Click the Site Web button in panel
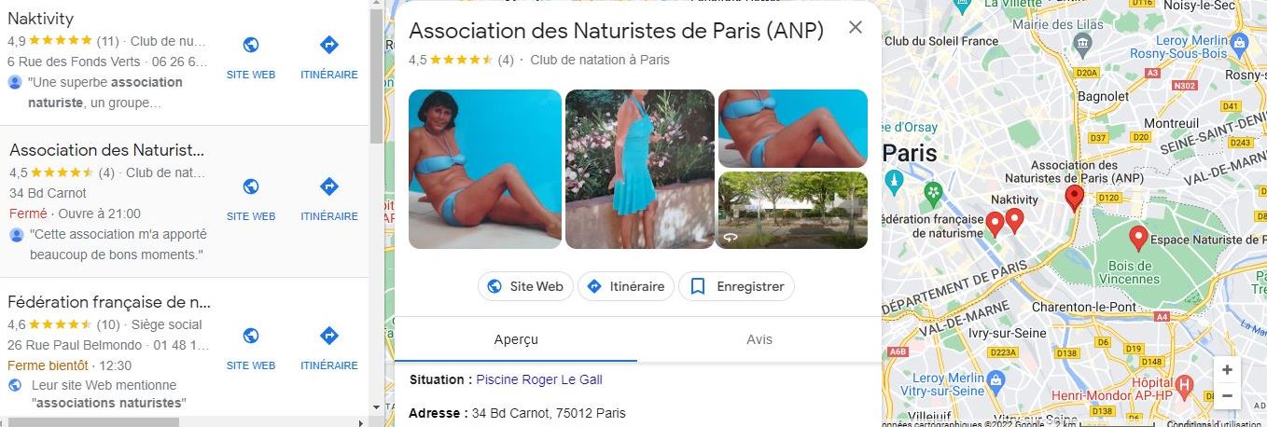This screenshot has height=427, width=1267. click(x=525, y=286)
